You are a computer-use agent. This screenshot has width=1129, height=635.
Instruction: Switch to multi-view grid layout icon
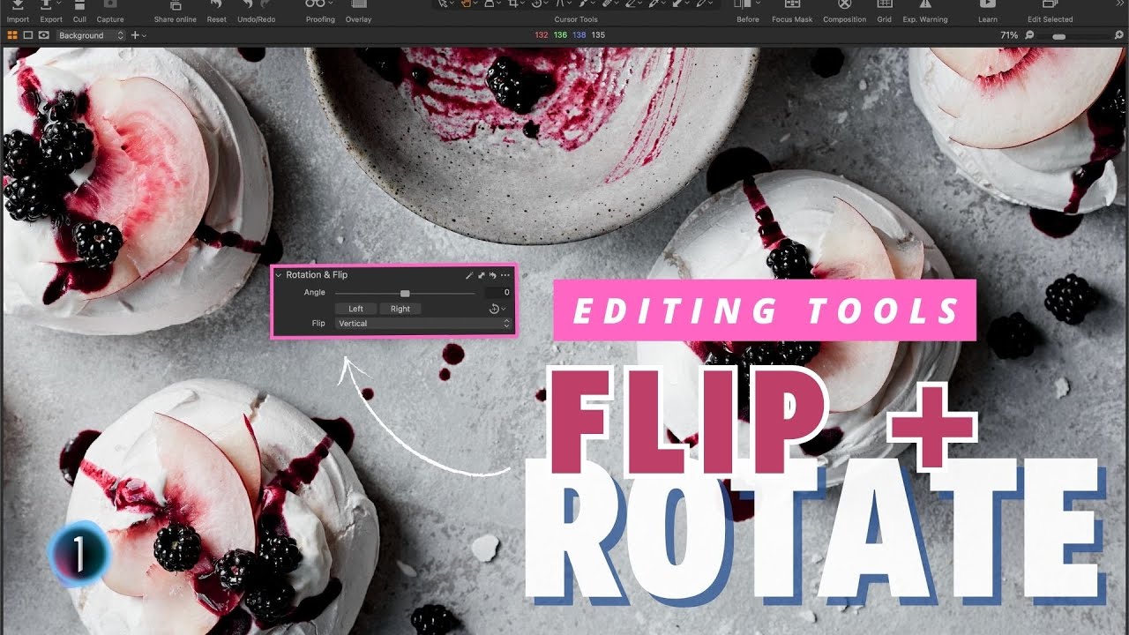[x=12, y=35]
